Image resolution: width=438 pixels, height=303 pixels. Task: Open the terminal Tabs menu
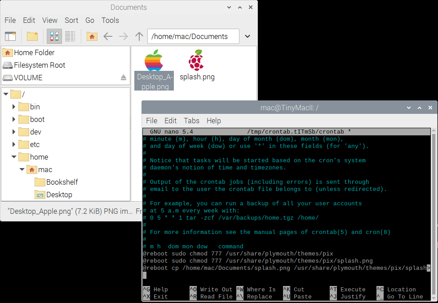click(x=191, y=121)
